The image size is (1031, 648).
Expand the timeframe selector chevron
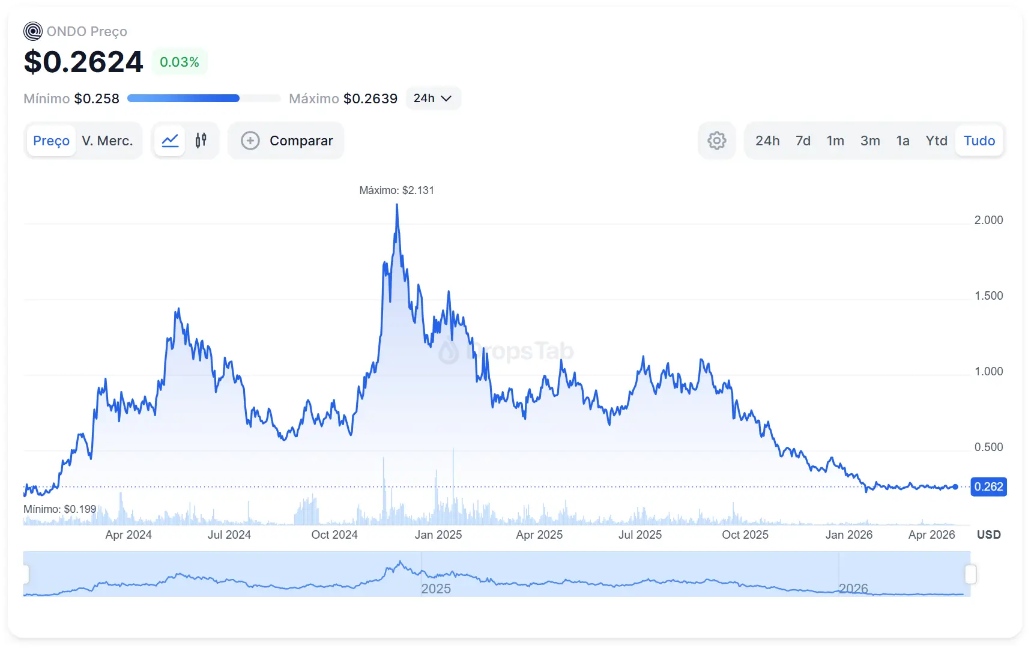click(x=445, y=98)
